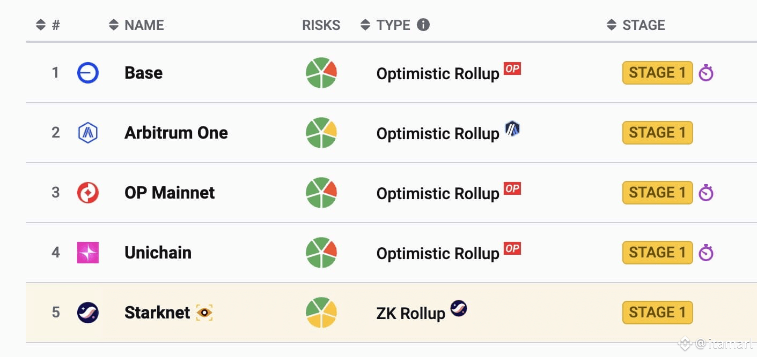Click the OP Mainnet red logo icon

(88, 193)
